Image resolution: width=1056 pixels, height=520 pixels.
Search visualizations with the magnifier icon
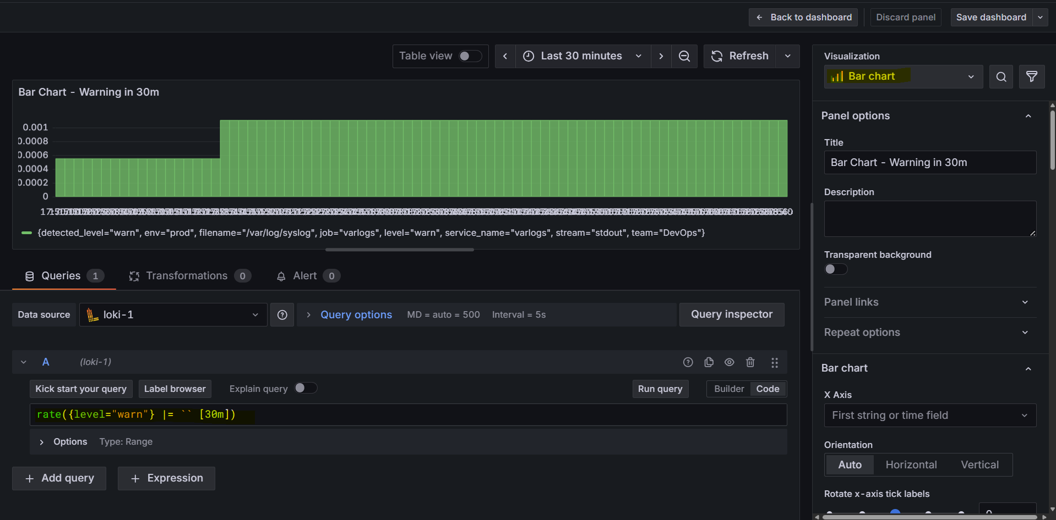pos(1001,77)
